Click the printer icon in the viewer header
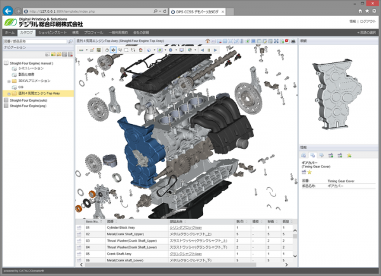This screenshot has width=381, height=276. (293, 41)
